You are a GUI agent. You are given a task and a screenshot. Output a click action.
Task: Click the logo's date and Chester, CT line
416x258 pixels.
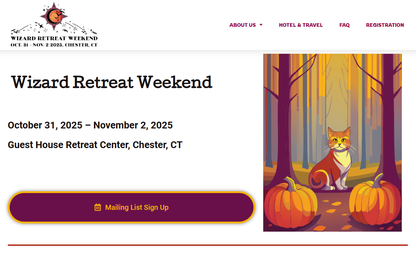click(x=54, y=45)
